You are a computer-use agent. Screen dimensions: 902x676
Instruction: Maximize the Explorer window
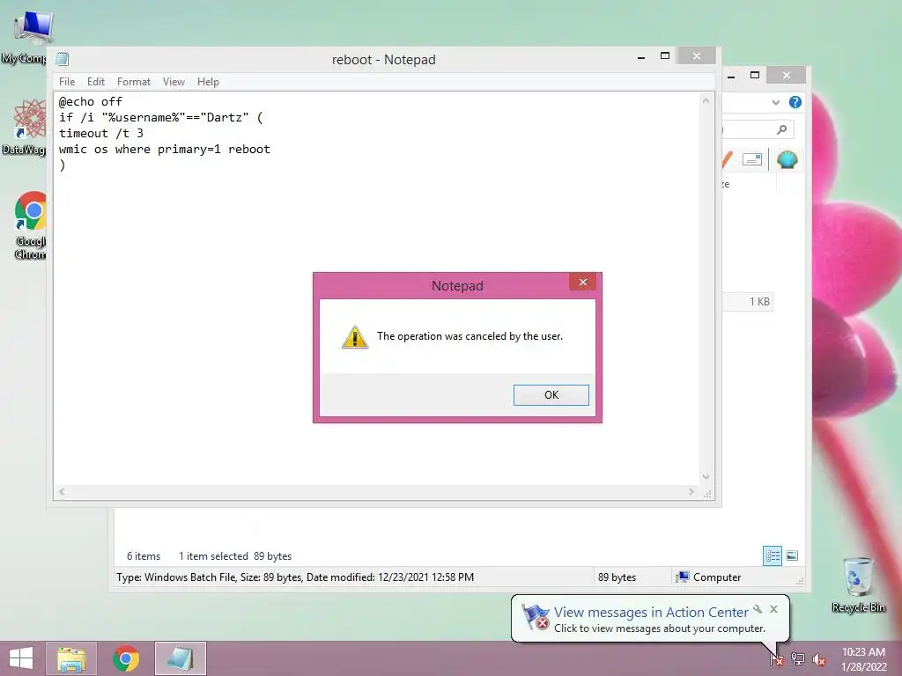pyautogui.click(x=755, y=76)
